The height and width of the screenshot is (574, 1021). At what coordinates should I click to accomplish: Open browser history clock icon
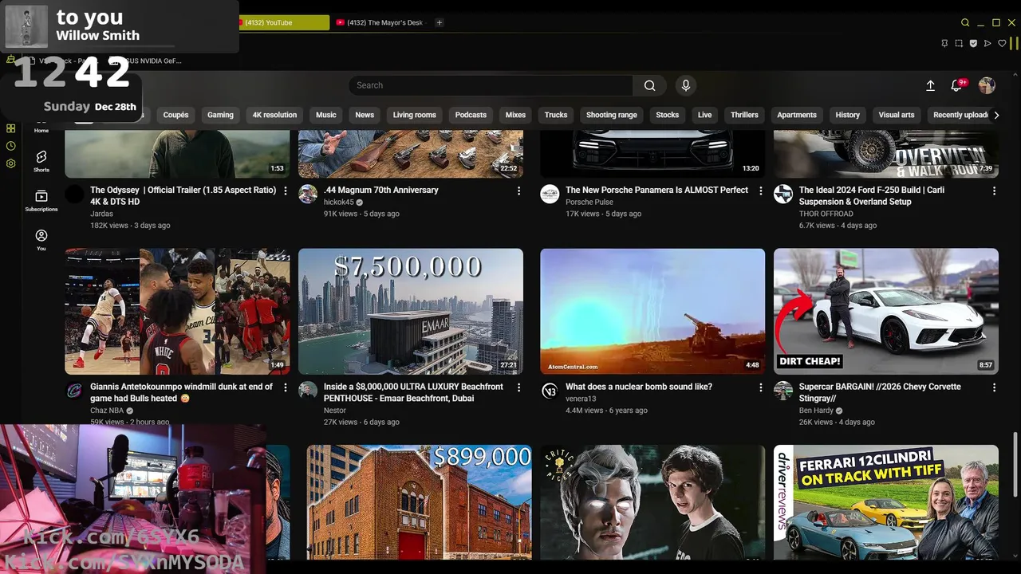click(10, 146)
